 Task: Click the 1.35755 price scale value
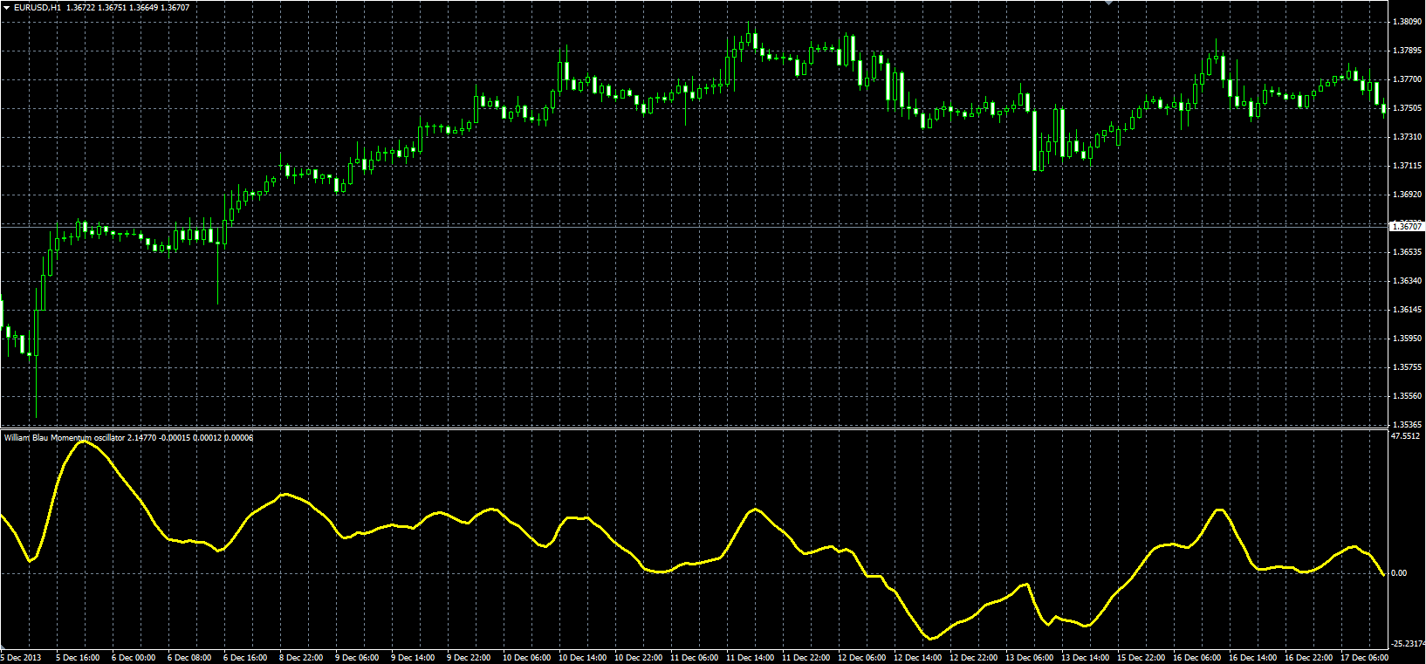[1407, 367]
